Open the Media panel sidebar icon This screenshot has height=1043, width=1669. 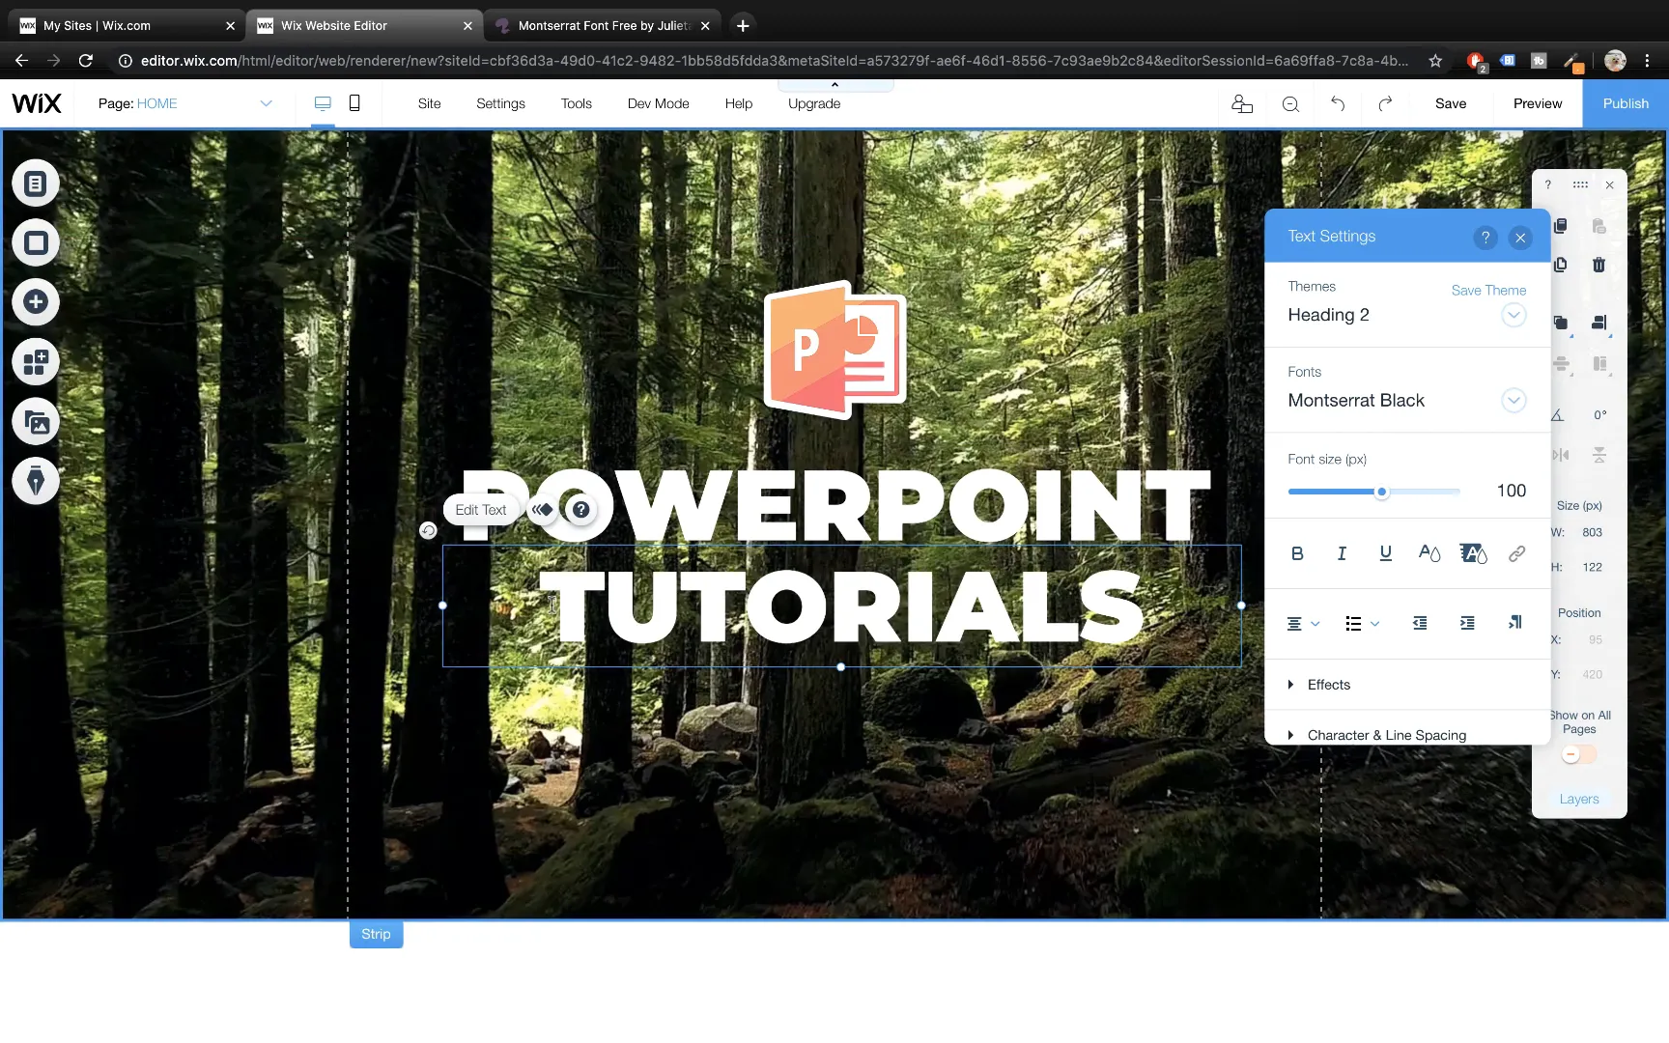(x=36, y=422)
